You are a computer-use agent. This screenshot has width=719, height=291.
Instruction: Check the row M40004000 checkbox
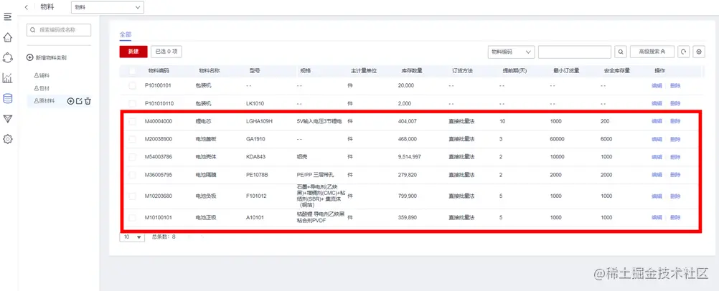click(x=133, y=121)
